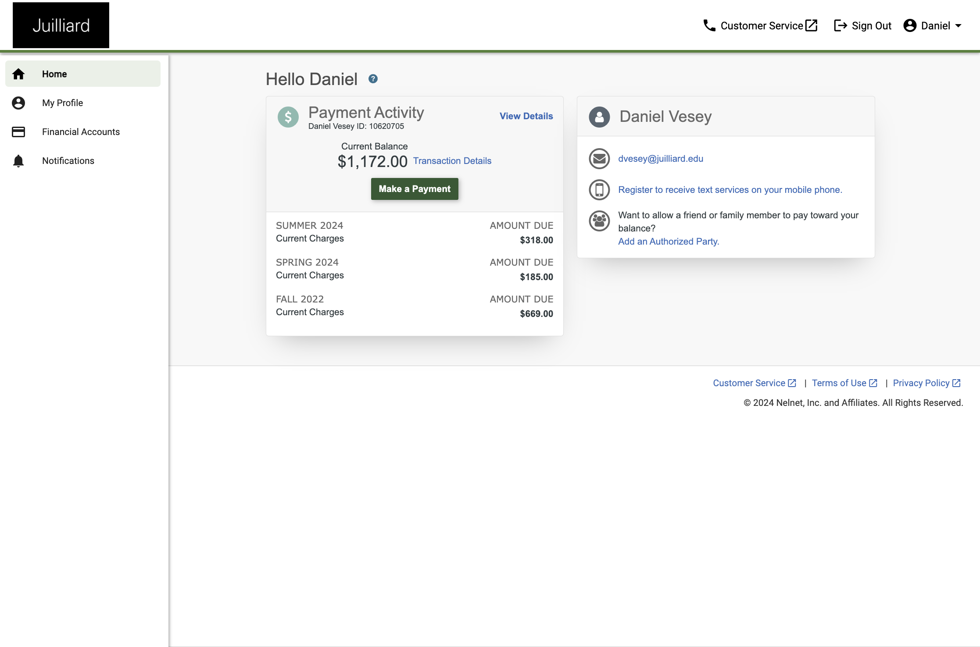Click the Home house icon in sidebar
Screen dimensions: 980x647
[18, 74]
